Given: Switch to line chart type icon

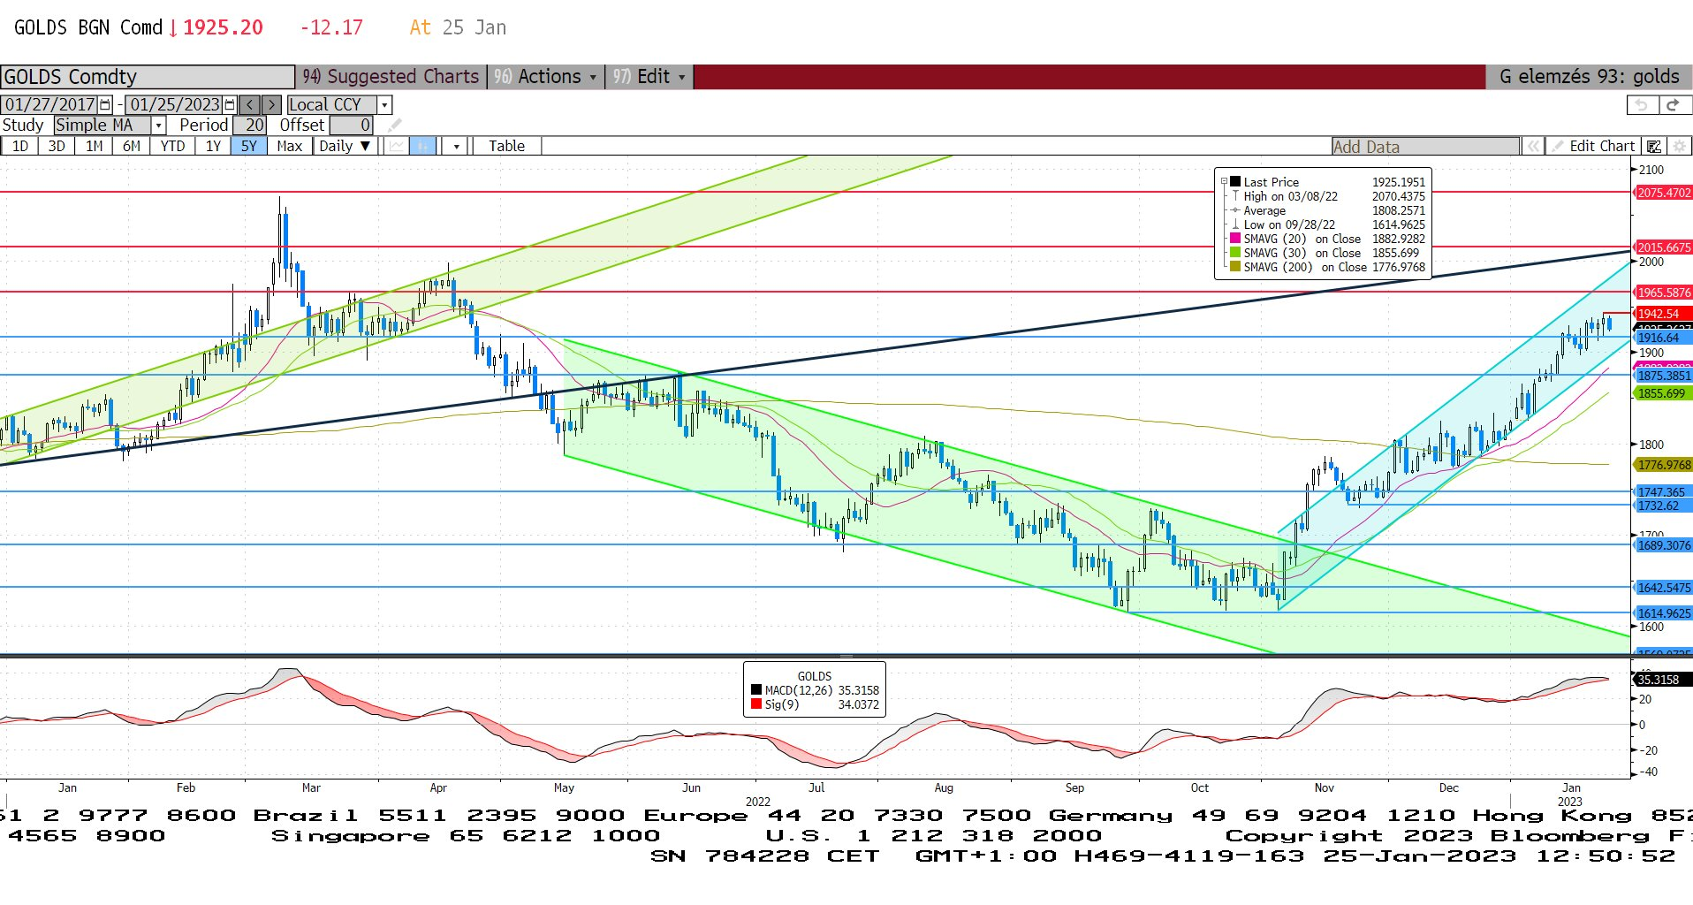Looking at the screenshot, I should tap(397, 146).
